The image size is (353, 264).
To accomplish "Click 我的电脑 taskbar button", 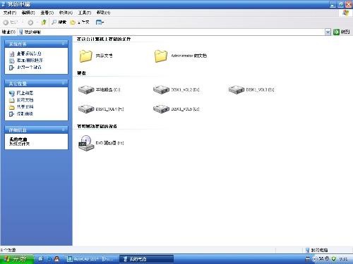I will 147,259.
